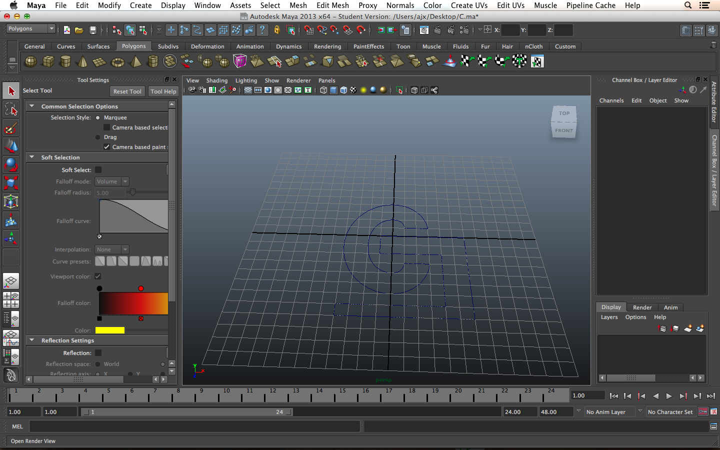Screen dimensions: 720x450
Task: Pick the Scale tool in toolbox
Action: [11, 183]
